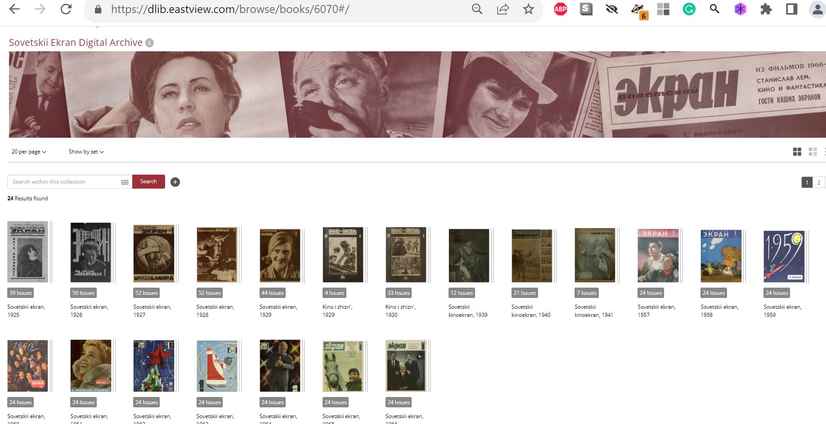Open the Sovetskii kinoekran, 1940 title link

tap(531, 311)
